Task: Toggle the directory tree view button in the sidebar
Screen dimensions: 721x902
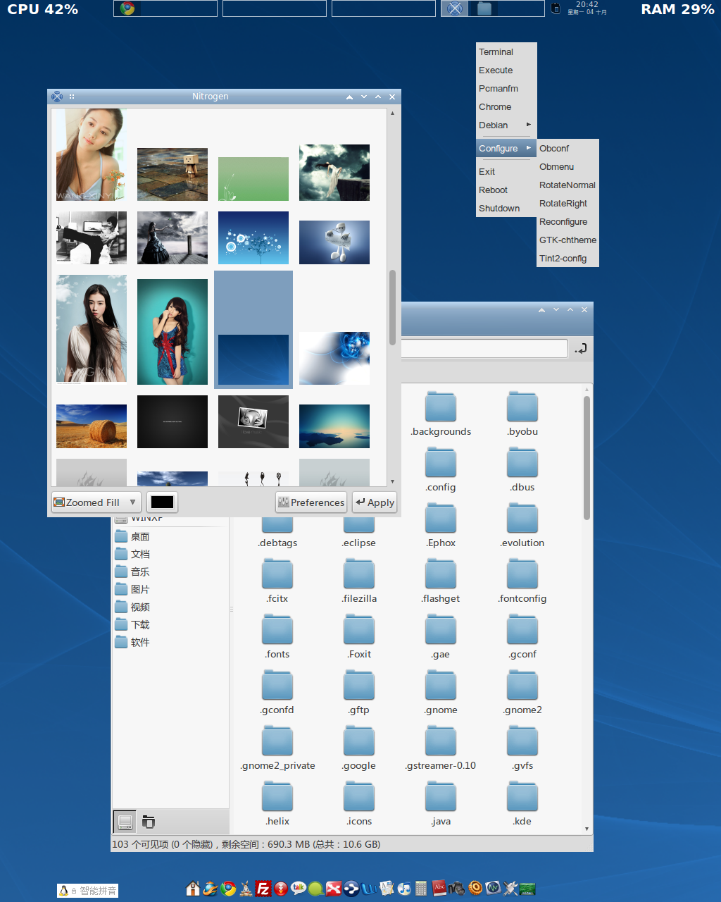Action: point(149,822)
